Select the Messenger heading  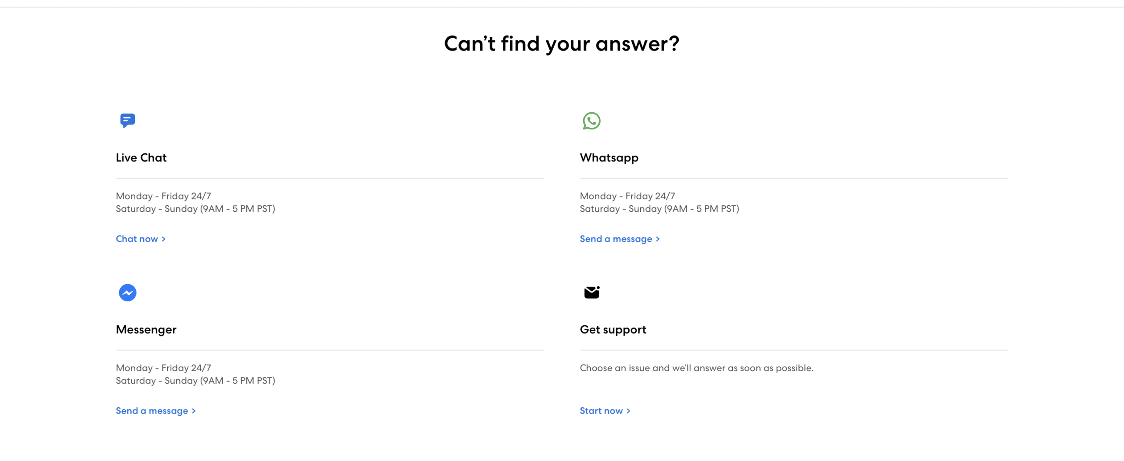[x=146, y=330]
